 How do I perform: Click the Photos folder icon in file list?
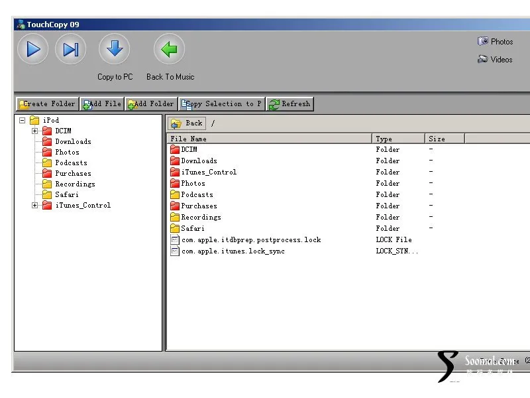pyautogui.click(x=175, y=183)
